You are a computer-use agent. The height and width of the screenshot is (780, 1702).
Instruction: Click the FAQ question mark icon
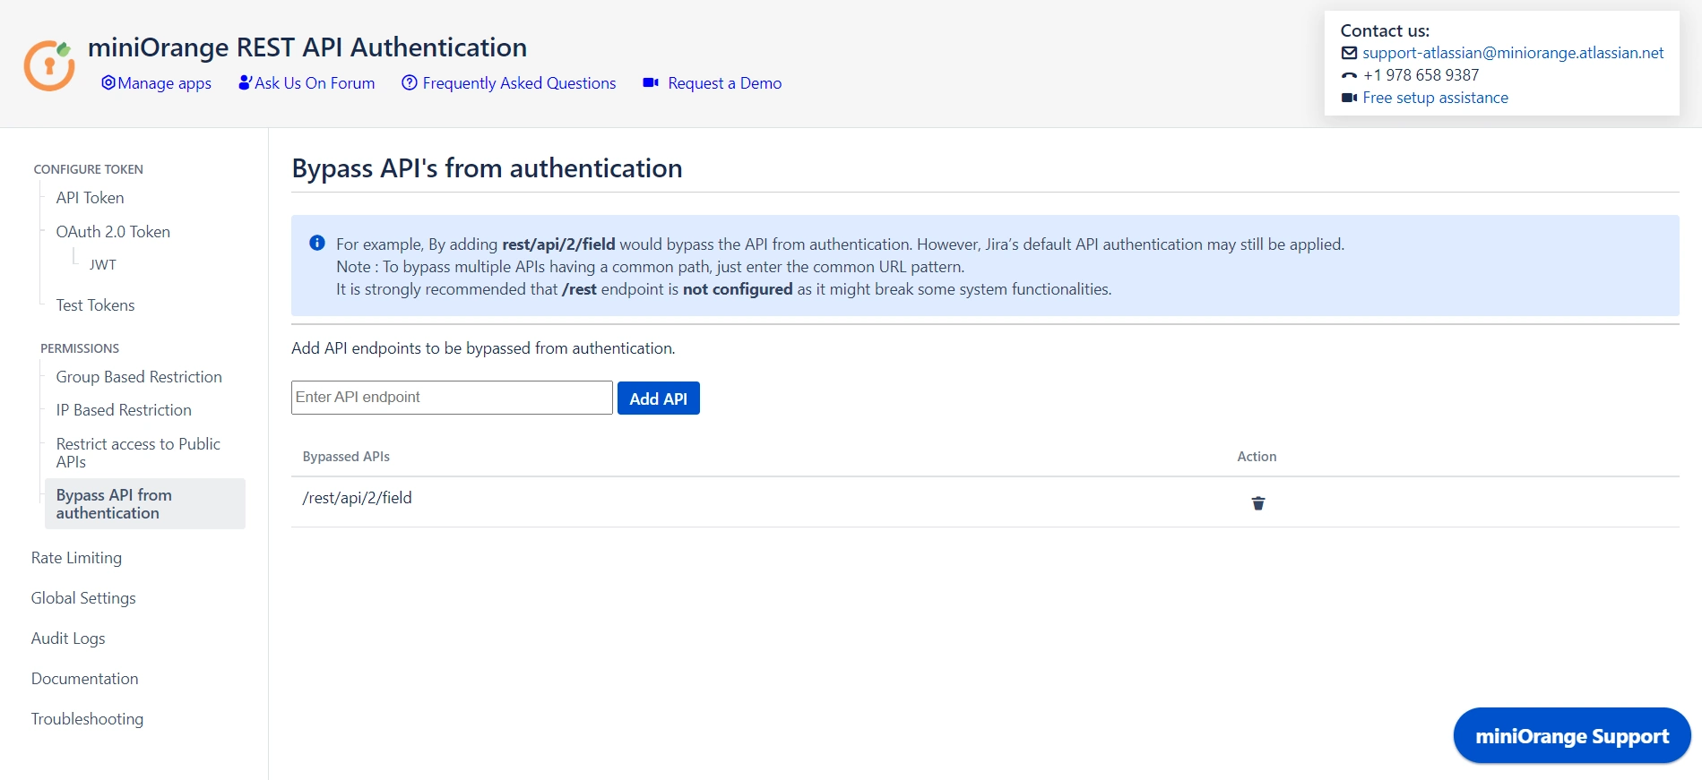tap(410, 82)
